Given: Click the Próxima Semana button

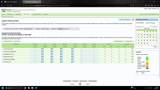Looking at the screenshot, I should click(x=119, y=41).
